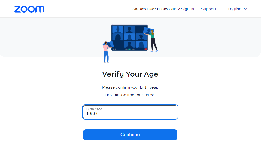The height and width of the screenshot is (153, 261).
Task: Click the tilted video tile held by the green-shirt woman
Action: click(x=148, y=30)
